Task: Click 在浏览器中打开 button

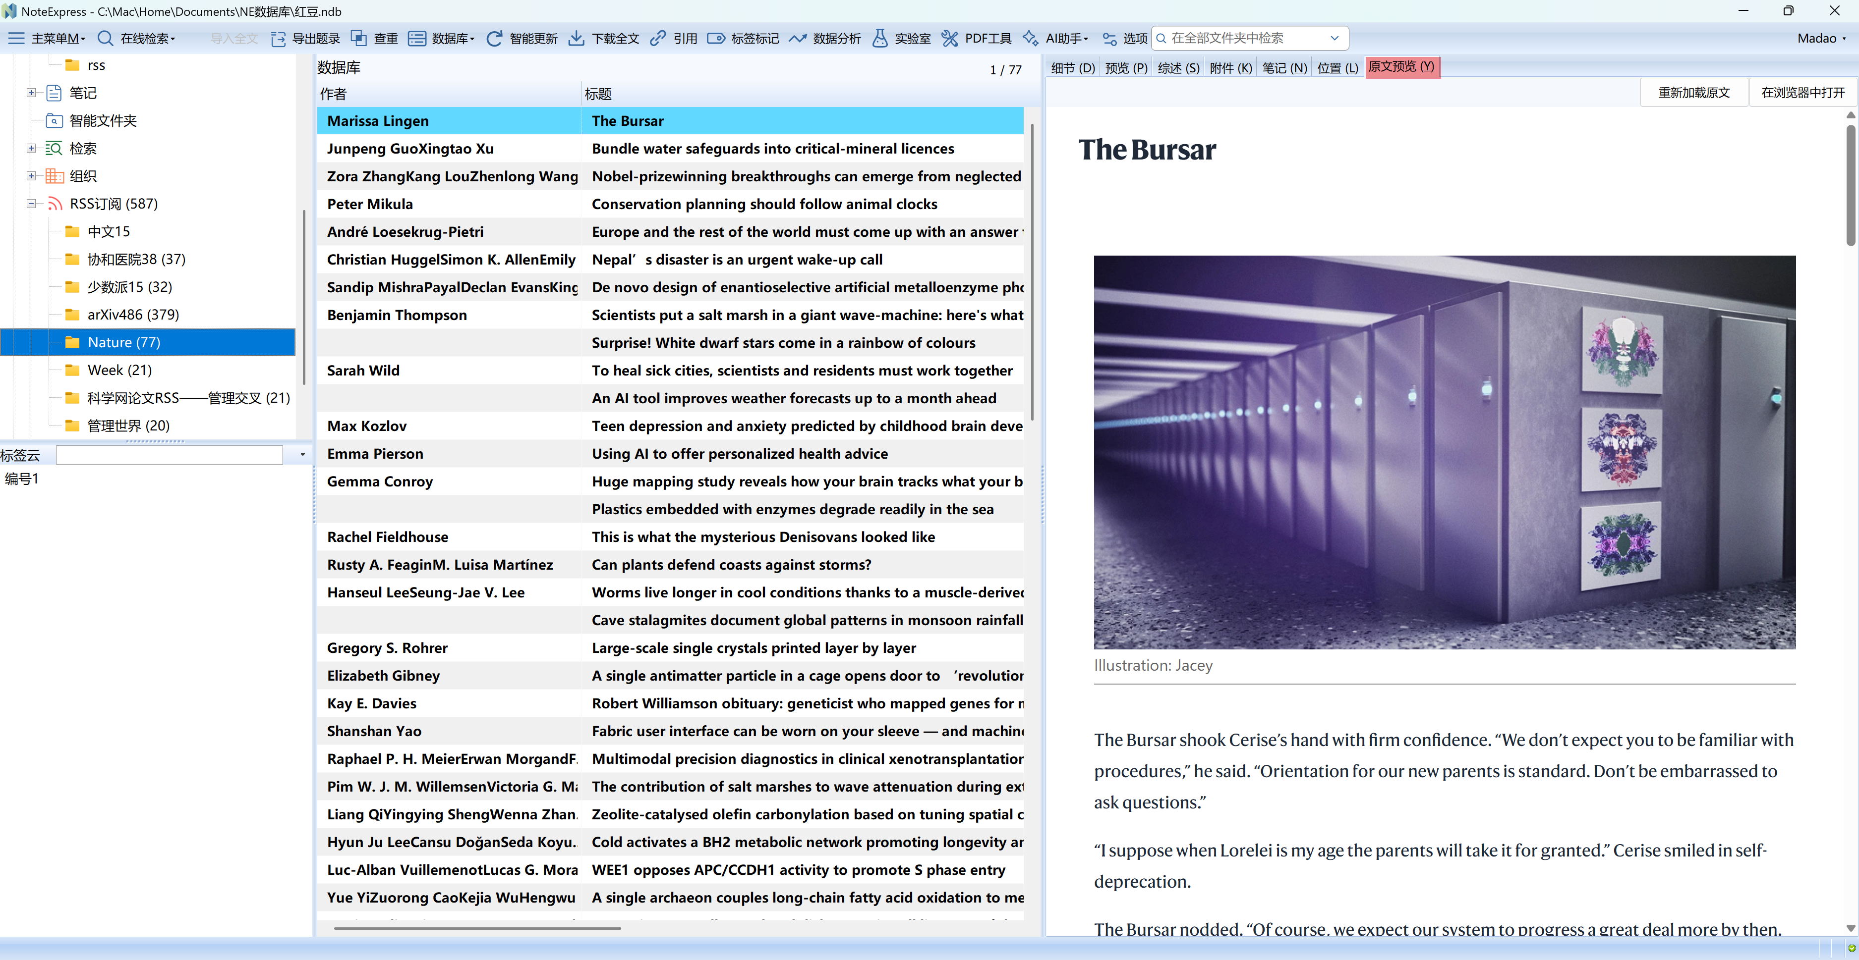Action: tap(1802, 92)
